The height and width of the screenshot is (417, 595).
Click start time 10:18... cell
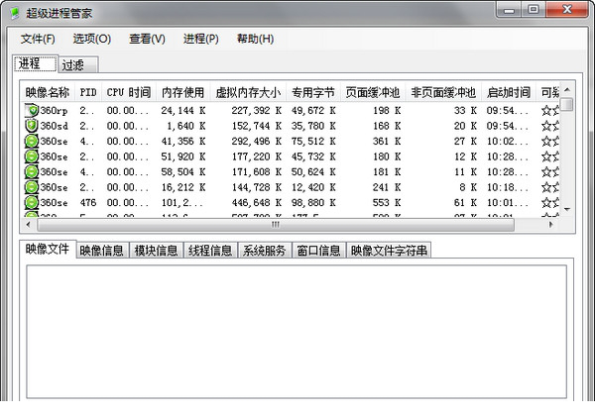pyautogui.click(x=508, y=187)
